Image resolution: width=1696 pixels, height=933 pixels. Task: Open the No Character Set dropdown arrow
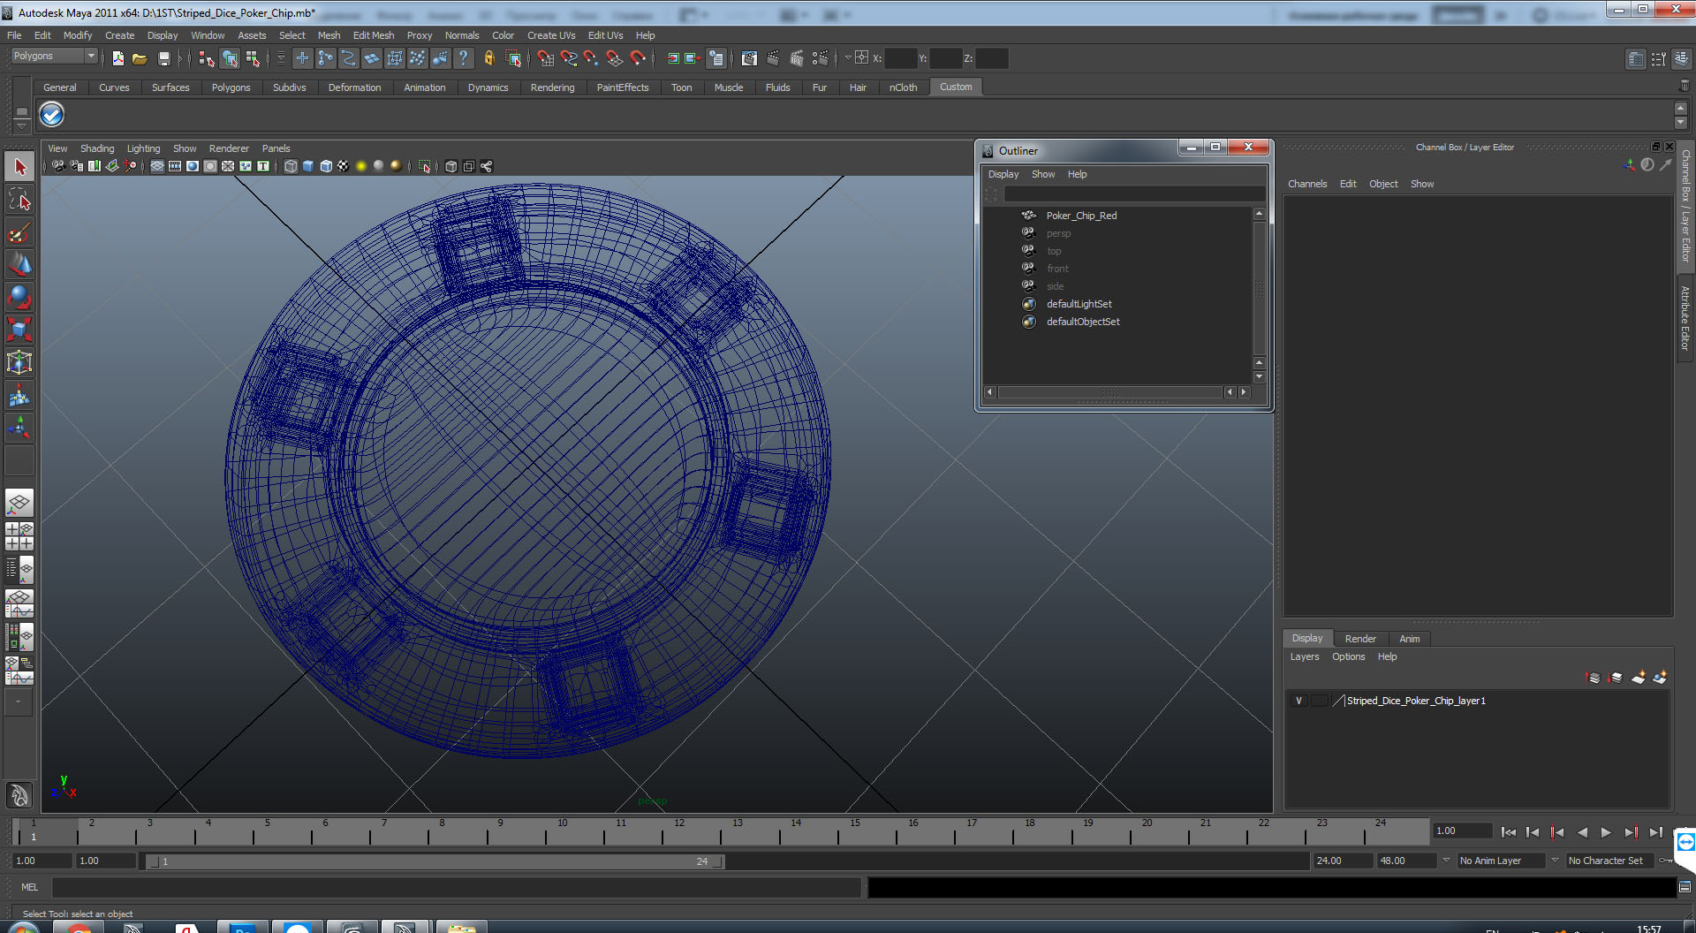pos(1555,861)
